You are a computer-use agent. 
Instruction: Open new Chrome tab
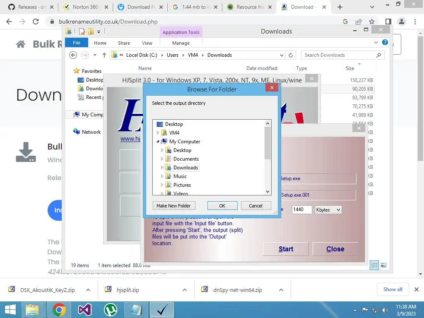(x=340, y=7)
